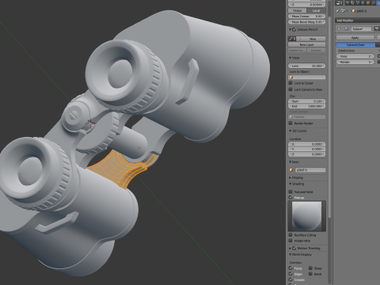
Task: Select the Local transform tab
Action: click(x=316, y=10)
